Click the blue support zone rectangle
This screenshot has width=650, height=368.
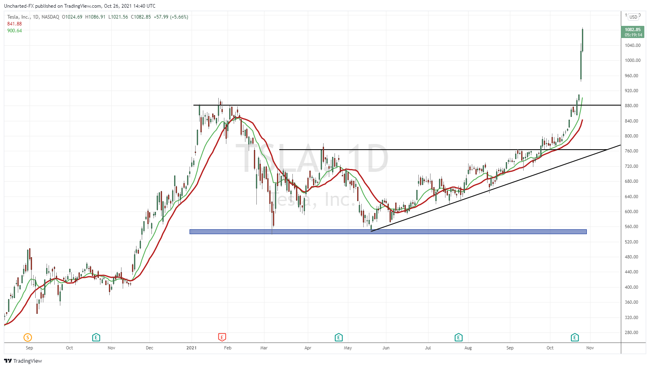(x=388, y=232)
